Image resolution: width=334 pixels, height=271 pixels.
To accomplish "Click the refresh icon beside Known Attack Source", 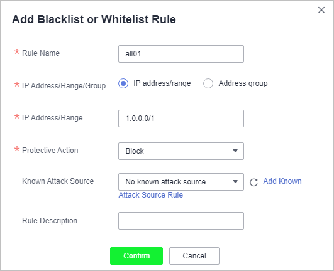I will pos(253,182).
